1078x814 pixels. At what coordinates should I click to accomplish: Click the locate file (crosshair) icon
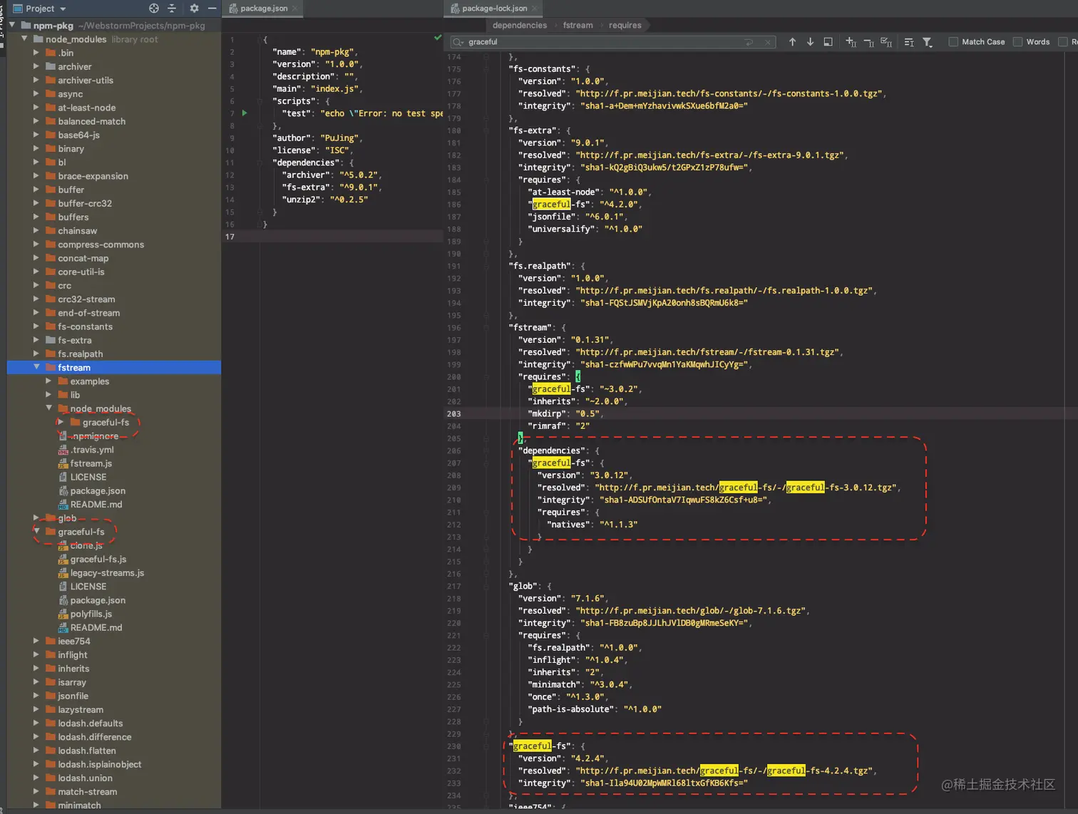[x=154, y=9]
